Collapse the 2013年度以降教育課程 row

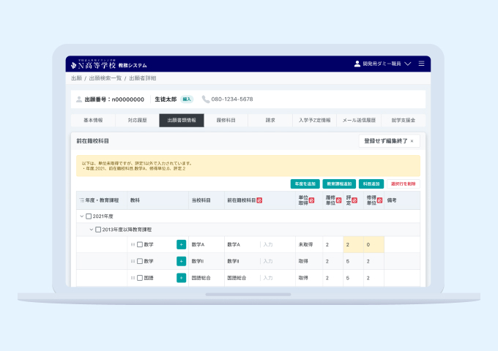[x=91, y=230]
